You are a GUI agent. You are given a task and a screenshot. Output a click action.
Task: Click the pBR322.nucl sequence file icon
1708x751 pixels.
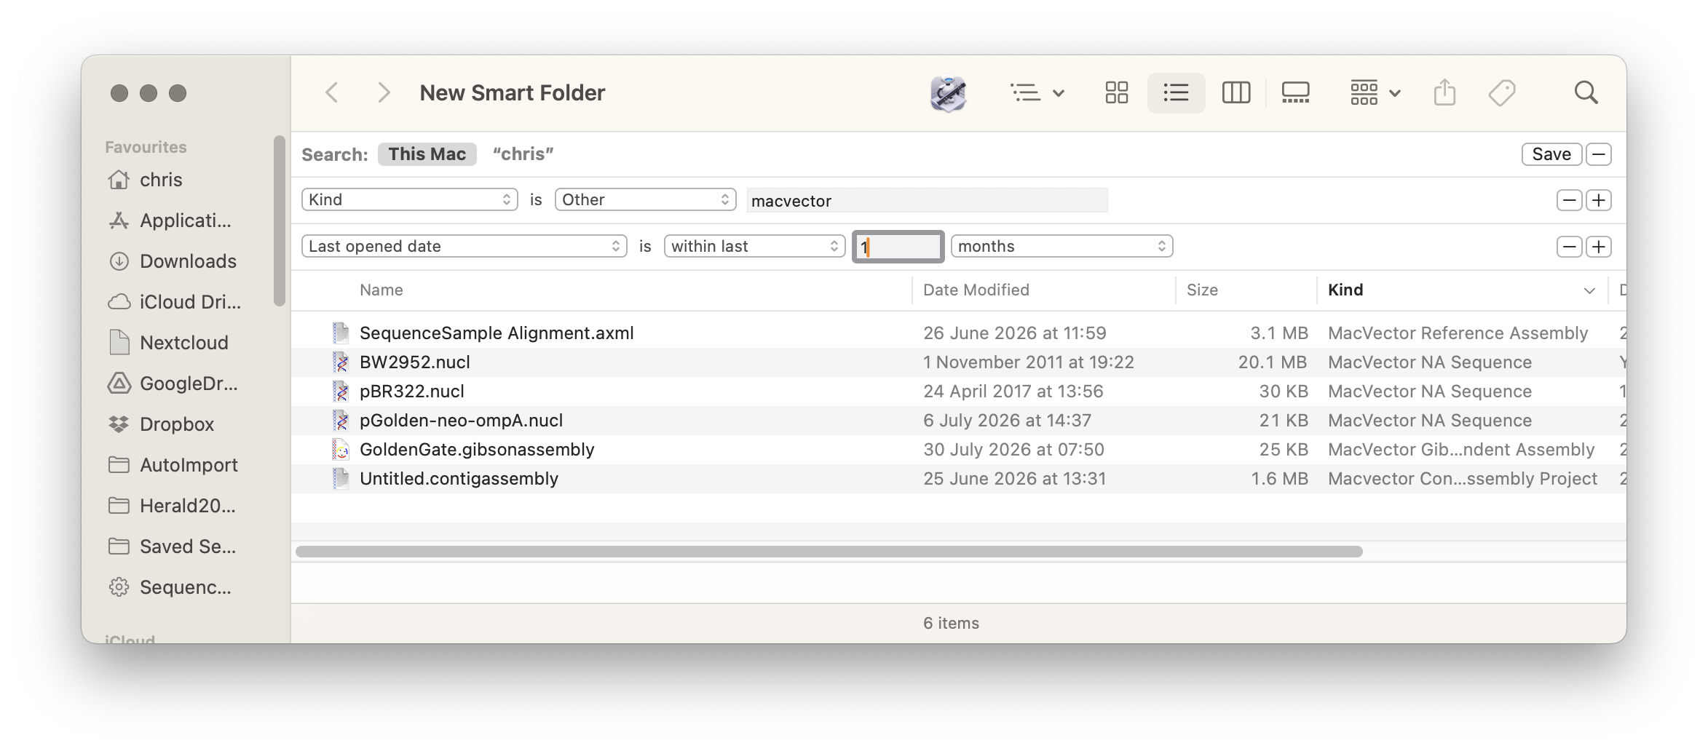coord(341,392)
